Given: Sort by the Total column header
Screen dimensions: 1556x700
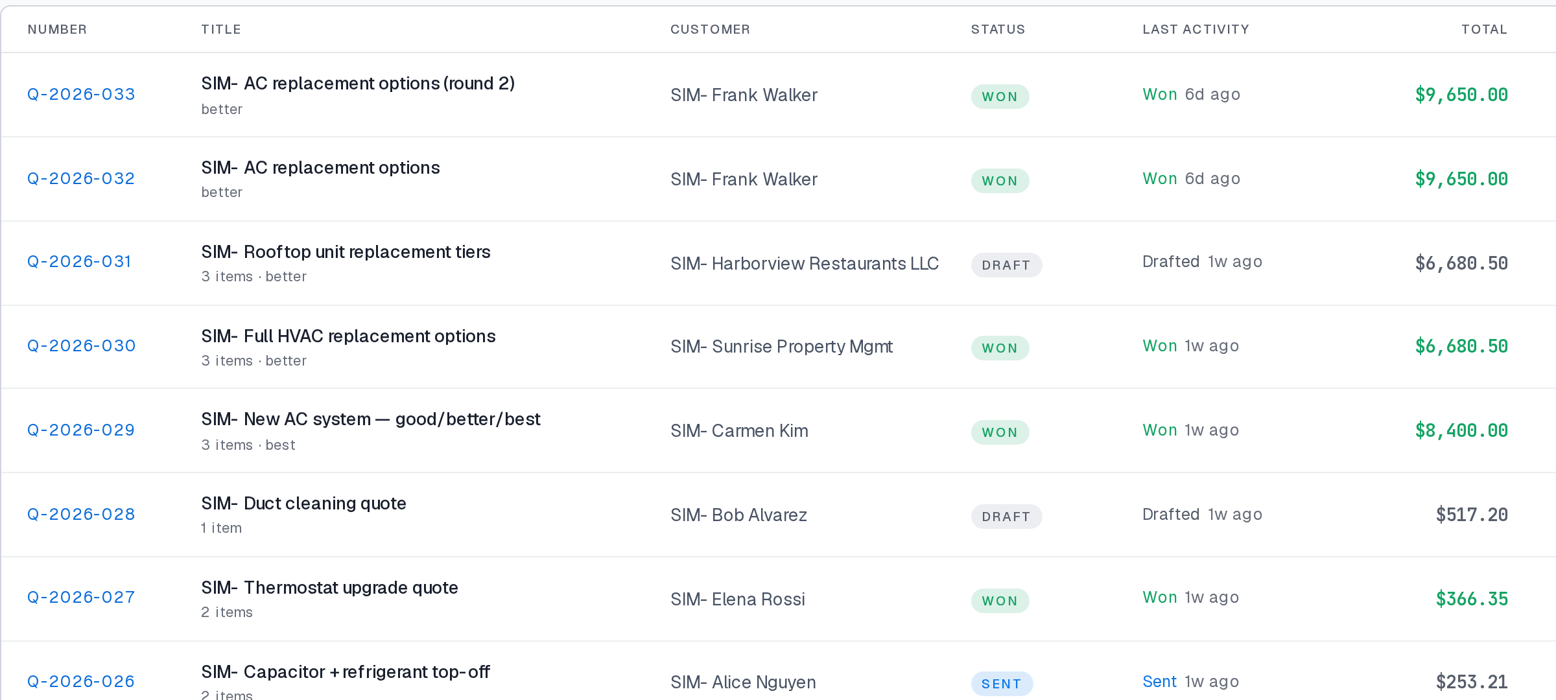Looking at the screenshot, I should 1484,29.
